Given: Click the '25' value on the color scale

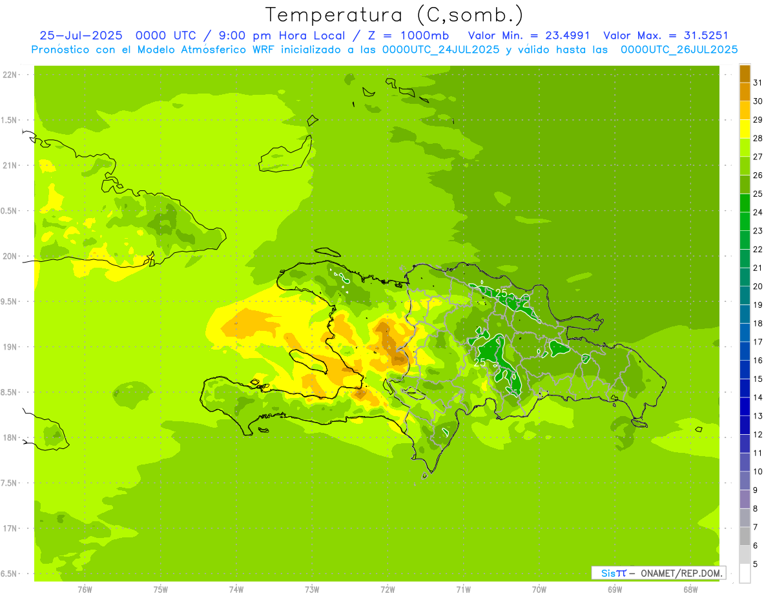Looking at the screenshot, I should (x=758, y=194).
